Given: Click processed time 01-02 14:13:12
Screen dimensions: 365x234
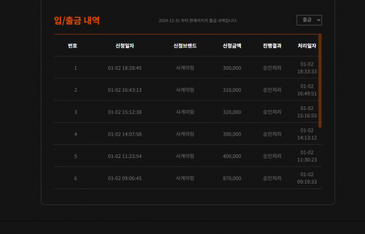Looking at the screenshot, I should coord(307,134).
